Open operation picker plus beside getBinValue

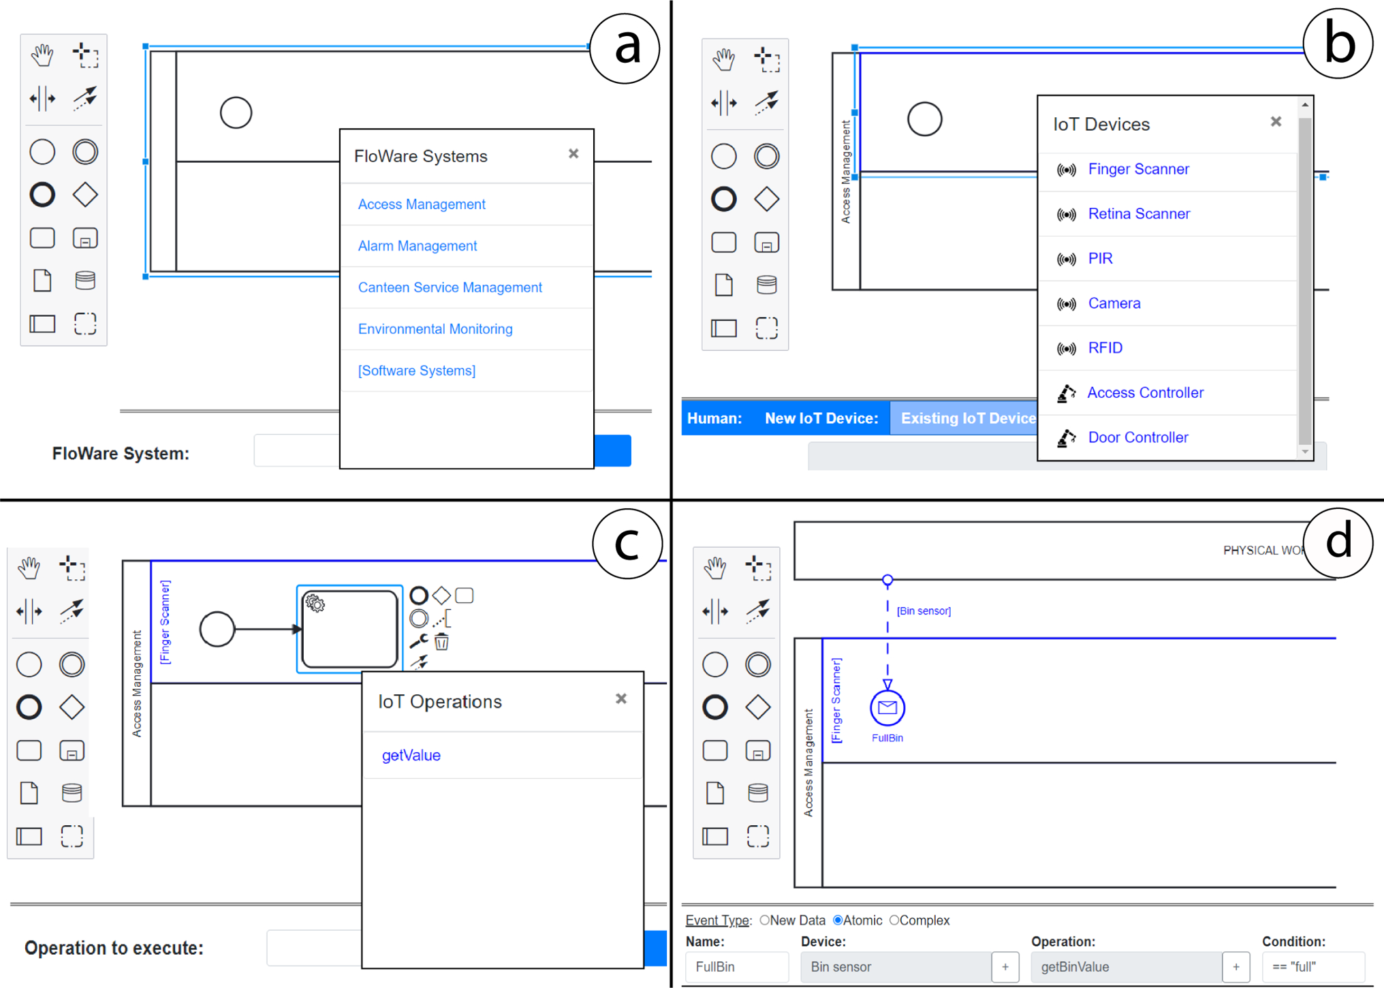click(1236, 967)
